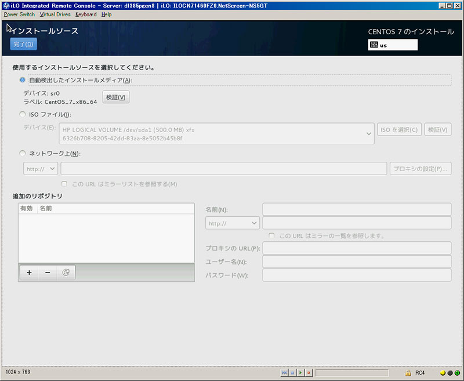Open the repository http:// protocol dropdown

[x=233, y=223]
